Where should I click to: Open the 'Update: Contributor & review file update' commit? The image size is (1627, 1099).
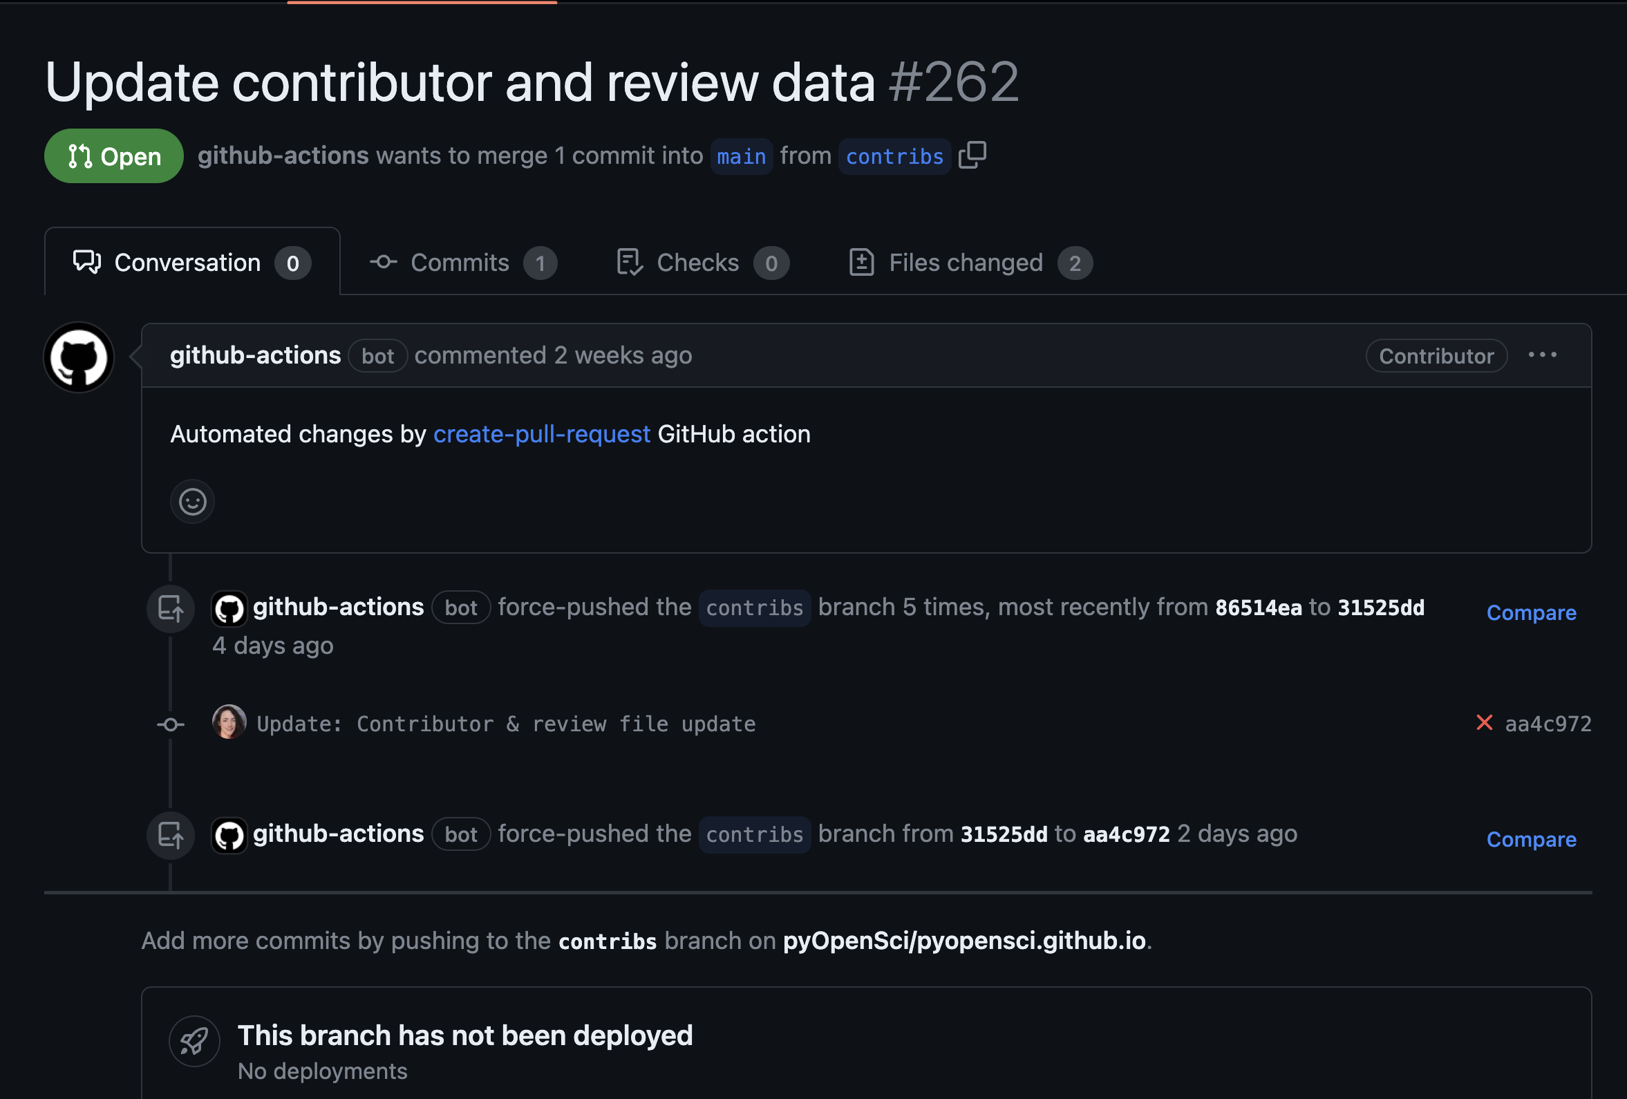click(506, 724)
